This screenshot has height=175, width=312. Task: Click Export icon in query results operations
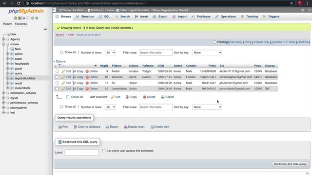pos(107,127)
